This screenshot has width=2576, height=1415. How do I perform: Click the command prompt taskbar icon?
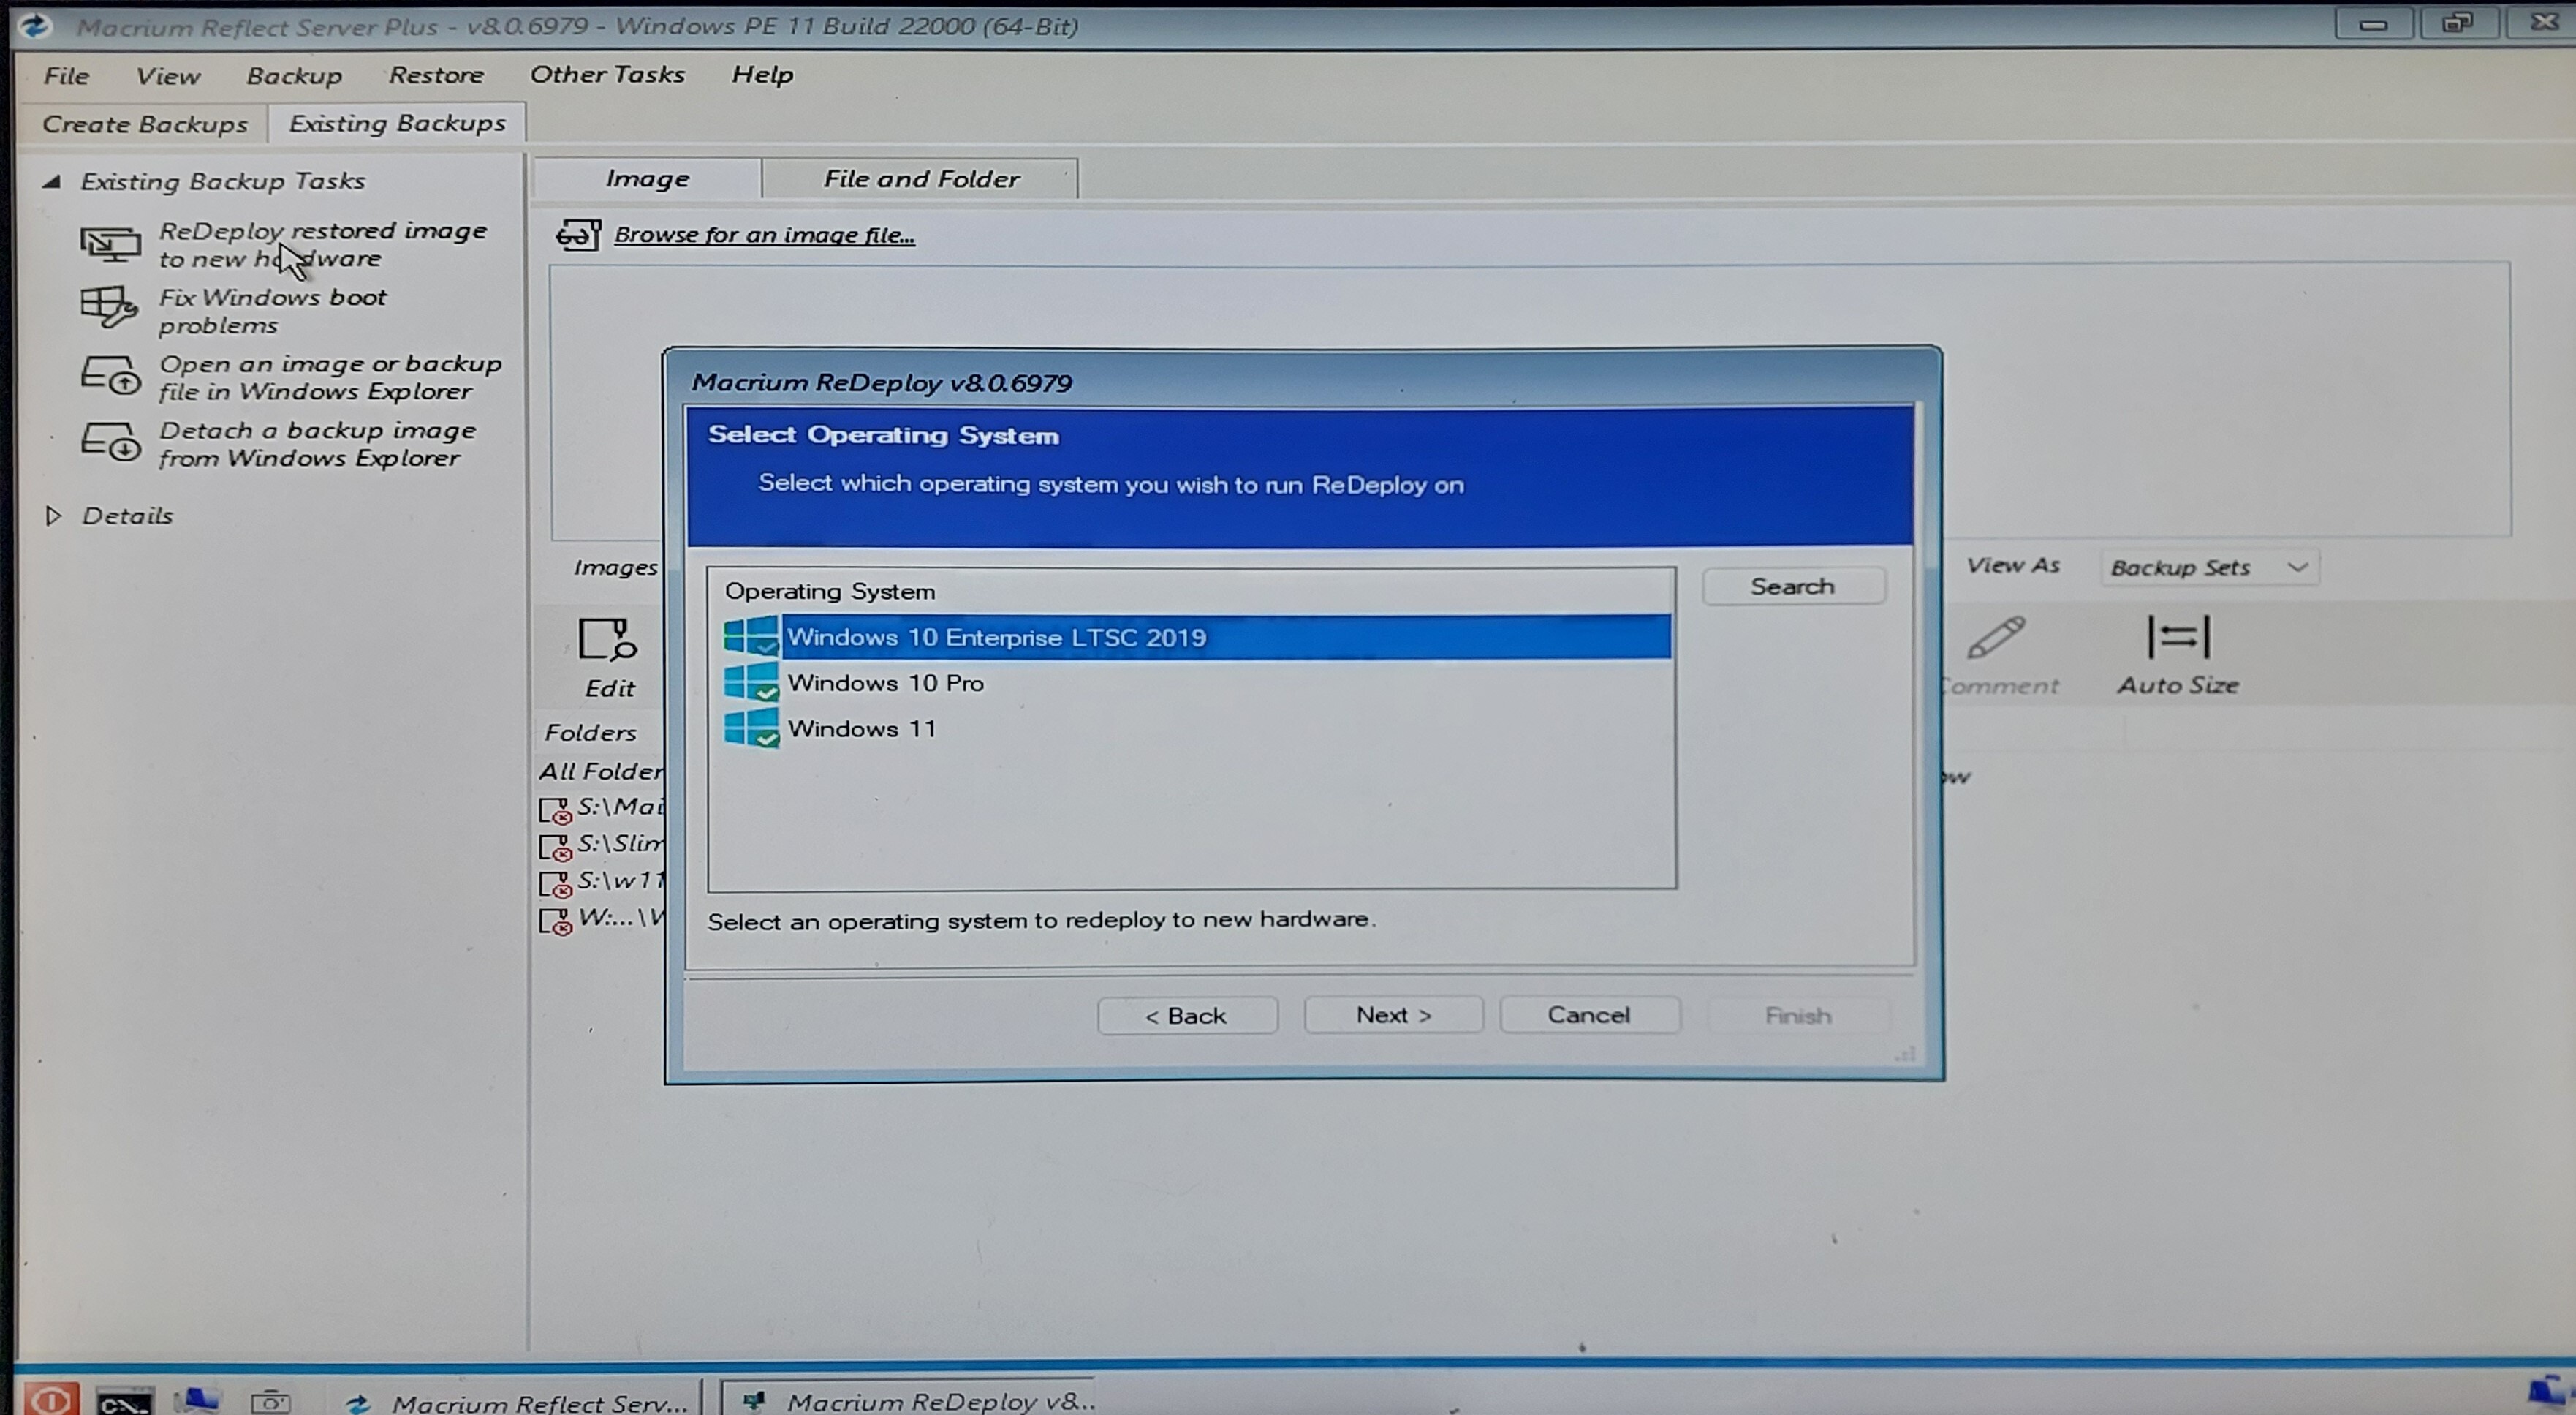tap(124, 1401)
